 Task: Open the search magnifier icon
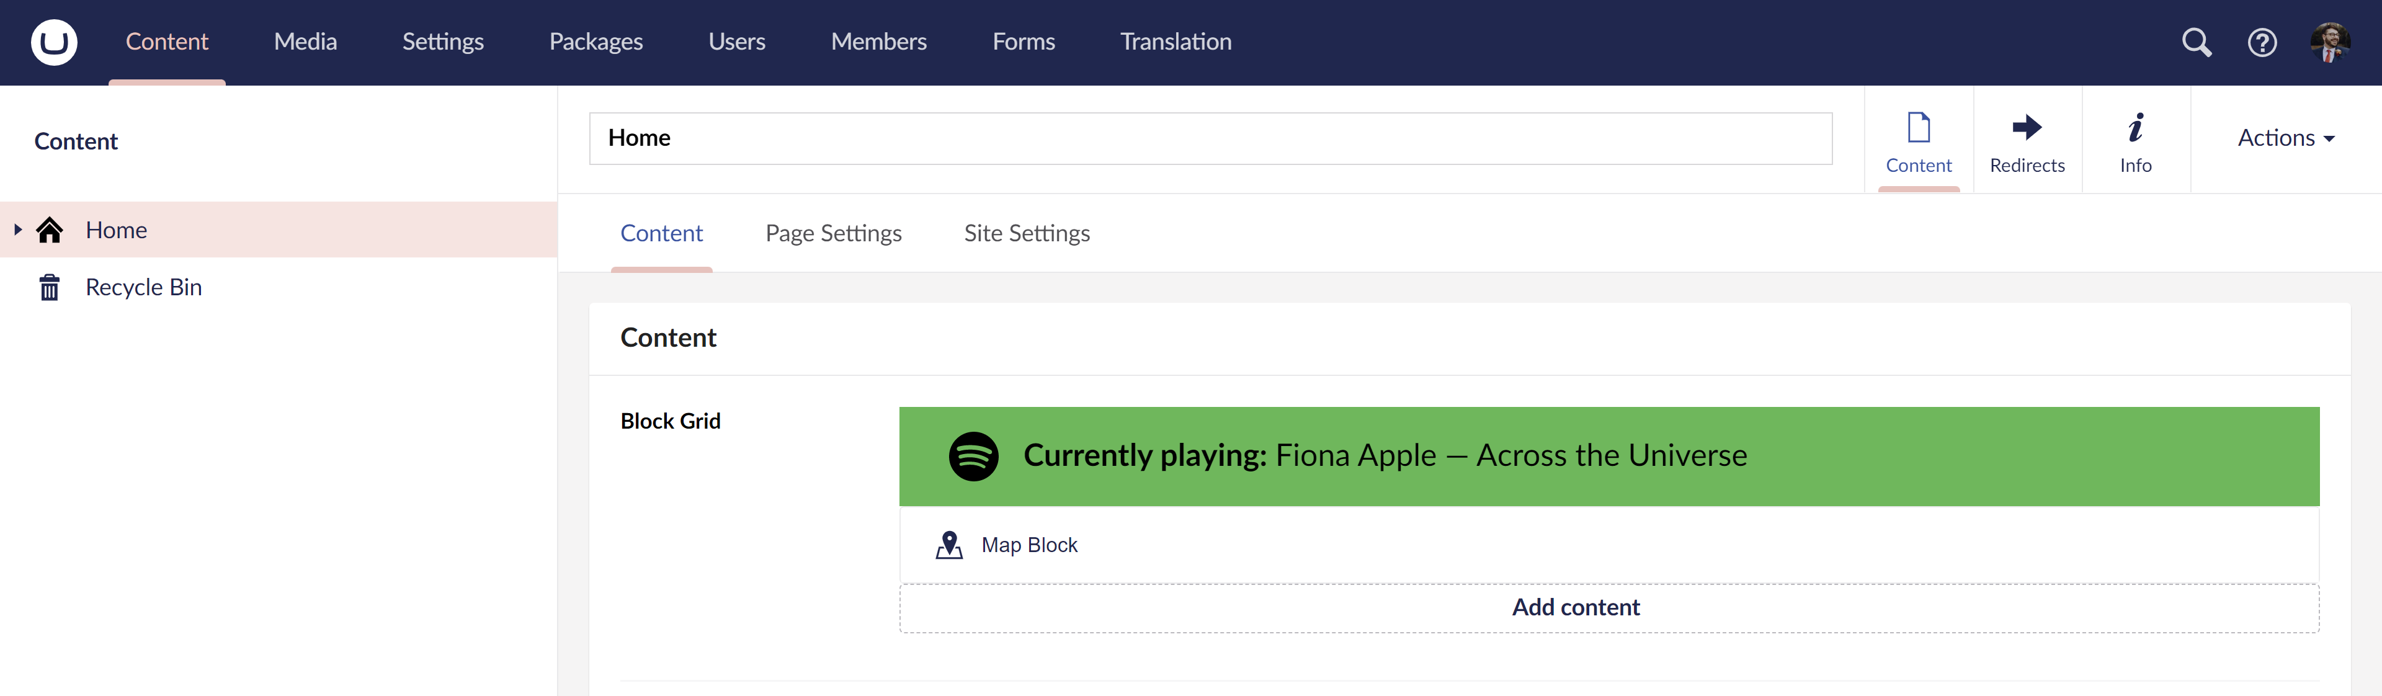pyautogui.click(x=2196, y=43)
